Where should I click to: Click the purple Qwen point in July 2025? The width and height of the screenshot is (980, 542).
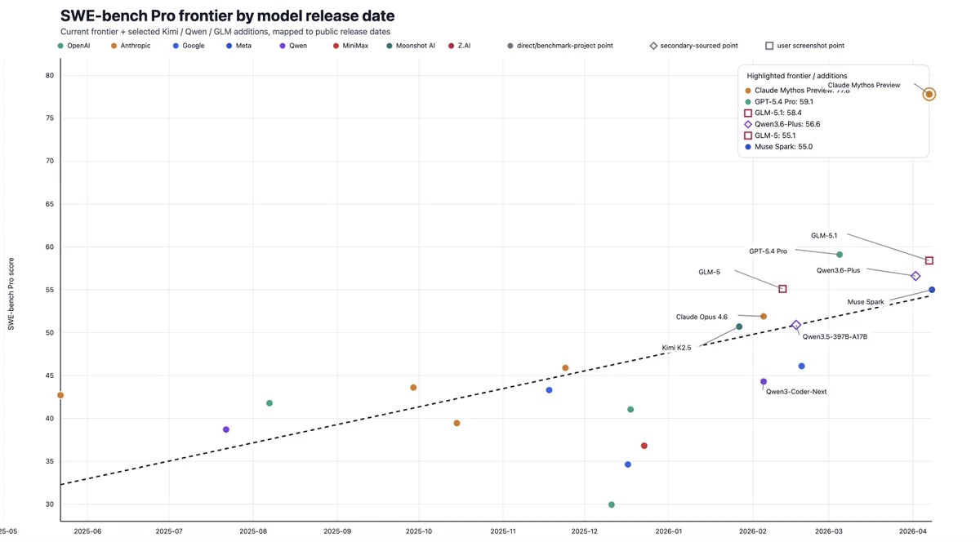226,429
